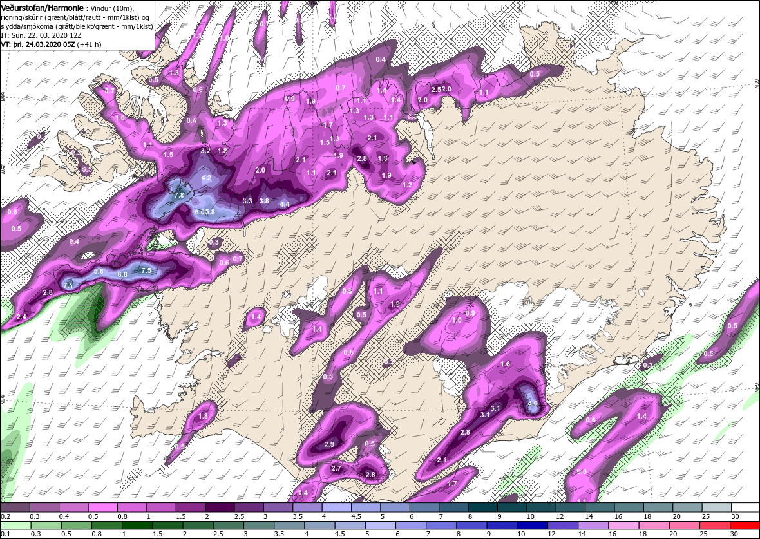The image size is (760, 539).
Task: Click the 4.4 precipitation value
Action: point(285,204)
